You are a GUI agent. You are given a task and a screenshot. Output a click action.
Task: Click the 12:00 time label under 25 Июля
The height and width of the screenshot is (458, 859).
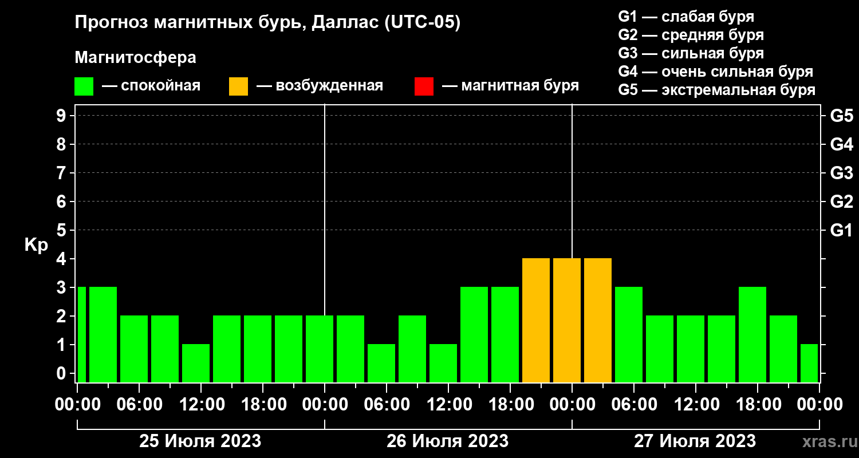pyautogui.click(x=201, y=404)
